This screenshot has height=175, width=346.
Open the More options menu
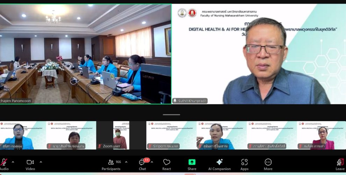click(x=268, y=164)
